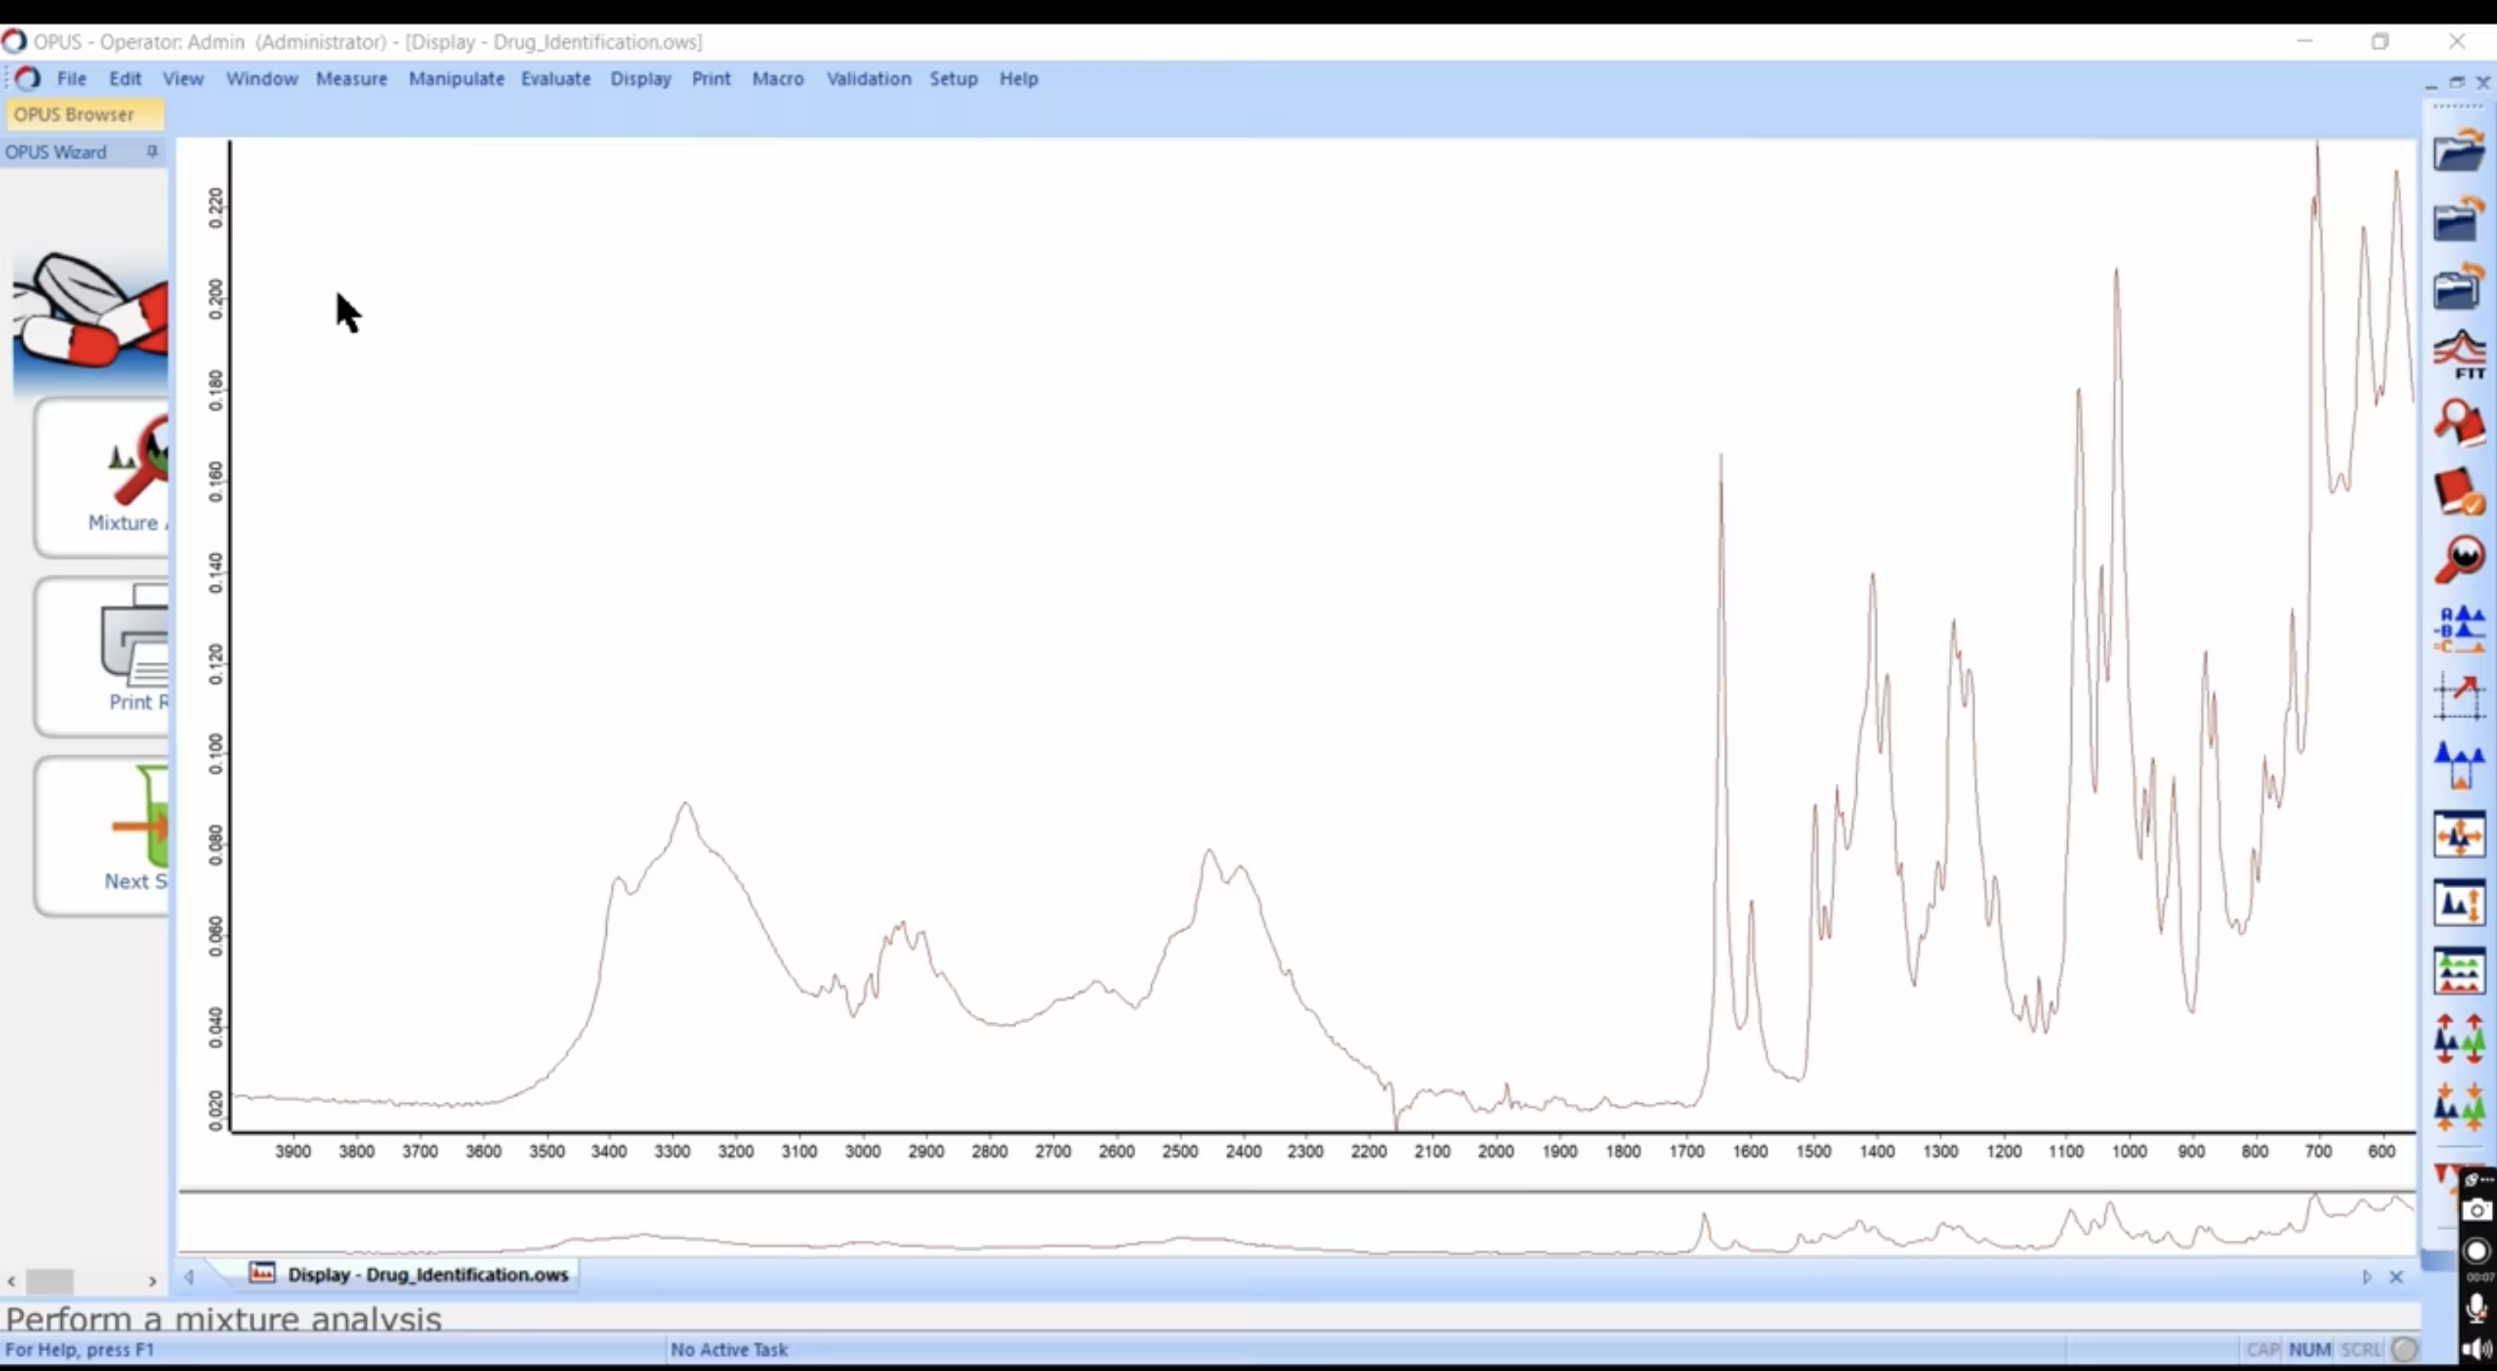Click the A-B=C spectrum subtraction icon
Image resolution: width=2497 pixels, height=1371 pixels.
coord(2458,630)
